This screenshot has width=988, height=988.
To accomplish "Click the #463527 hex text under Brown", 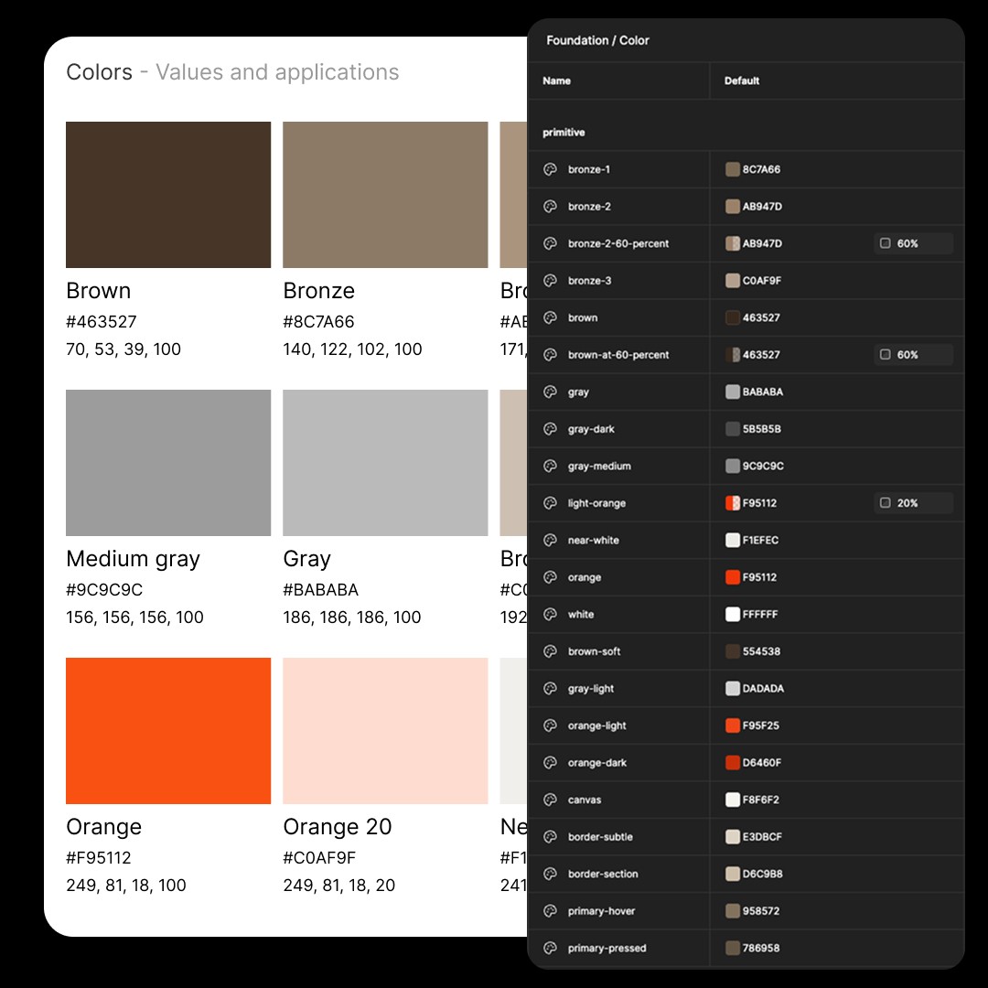I will (x=102, y=321).
